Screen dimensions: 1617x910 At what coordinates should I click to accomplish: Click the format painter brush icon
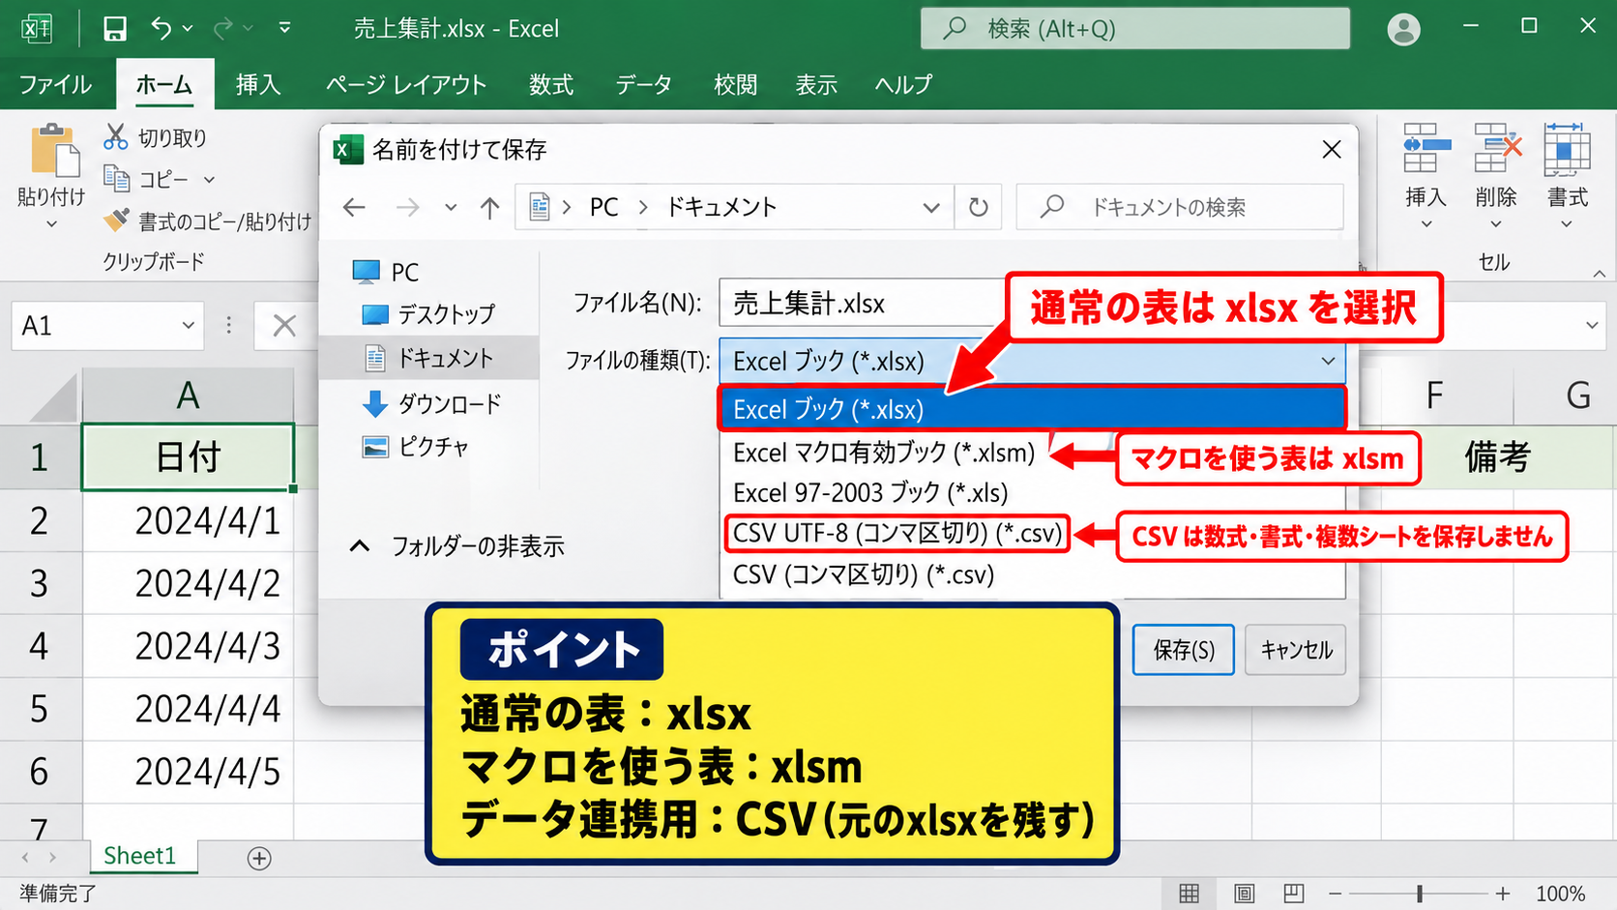pyautogui.click(x=116, y=221)
